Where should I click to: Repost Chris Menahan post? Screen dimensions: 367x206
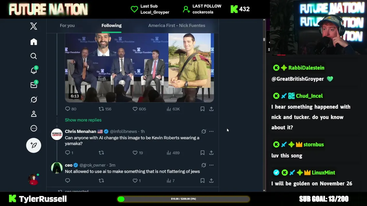(x=101, y=153)
